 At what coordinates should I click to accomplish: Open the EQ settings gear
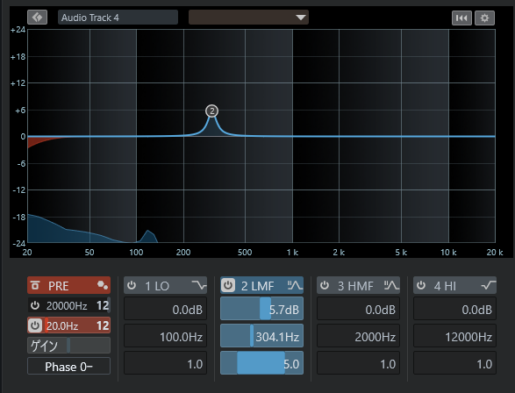[484, 18]
